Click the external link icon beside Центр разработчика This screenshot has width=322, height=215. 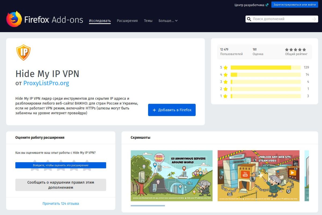[x=267, y=5]
